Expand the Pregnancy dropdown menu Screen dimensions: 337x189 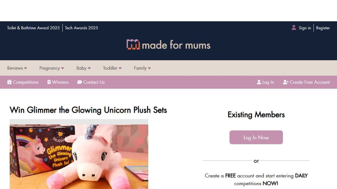point(52,68)
